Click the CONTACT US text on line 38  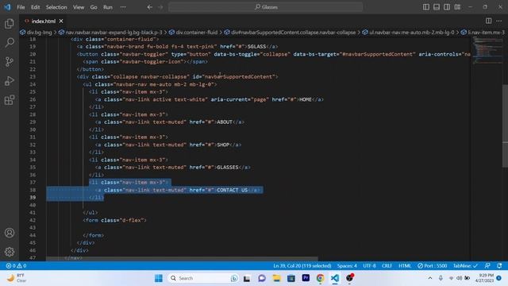232,190
